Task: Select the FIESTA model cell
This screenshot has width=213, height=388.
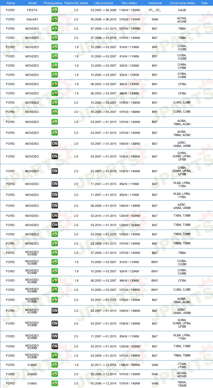Action: tap(32, 10)
